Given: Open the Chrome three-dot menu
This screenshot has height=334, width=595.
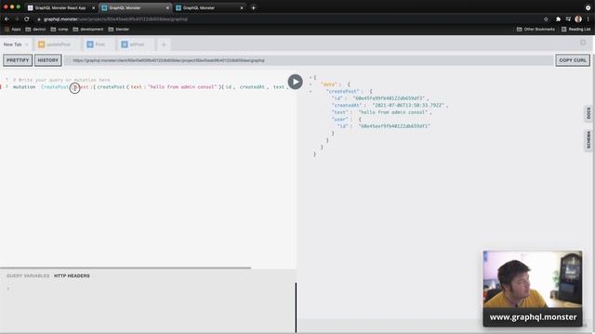Looking at the screenshot, I should point(588,19).
